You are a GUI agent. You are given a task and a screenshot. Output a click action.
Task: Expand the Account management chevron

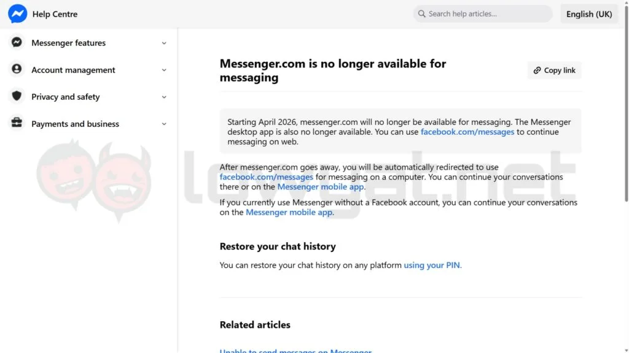[x=164, y=70]
